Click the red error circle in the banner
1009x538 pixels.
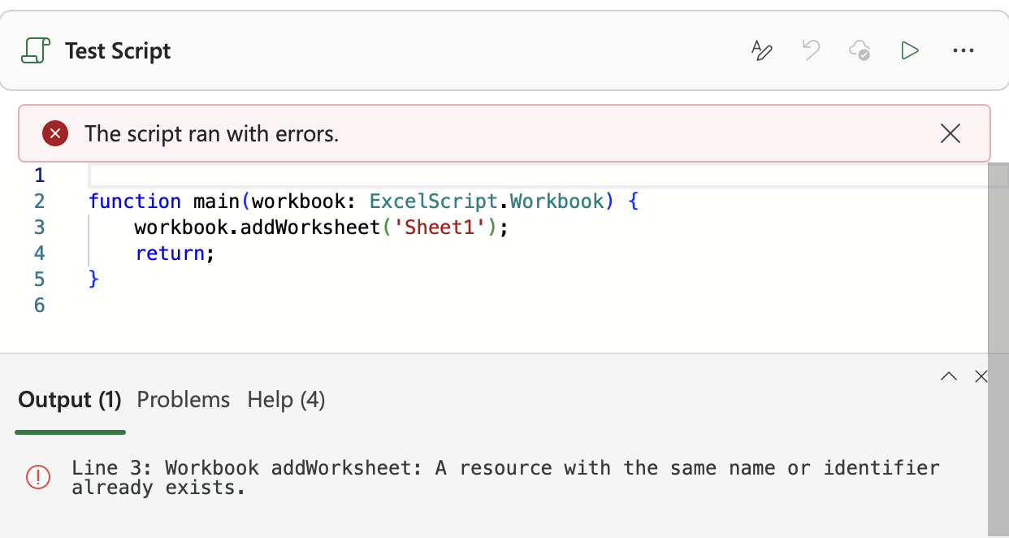tap(55, 133)
